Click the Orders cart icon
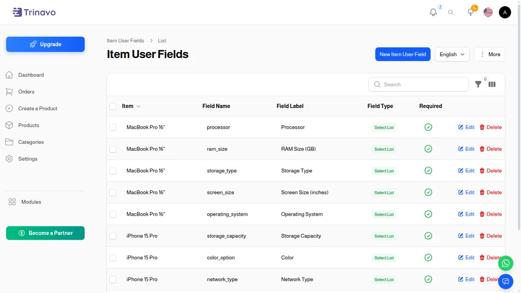Viewport: 521px width, 293px height. tap(9, 92)
